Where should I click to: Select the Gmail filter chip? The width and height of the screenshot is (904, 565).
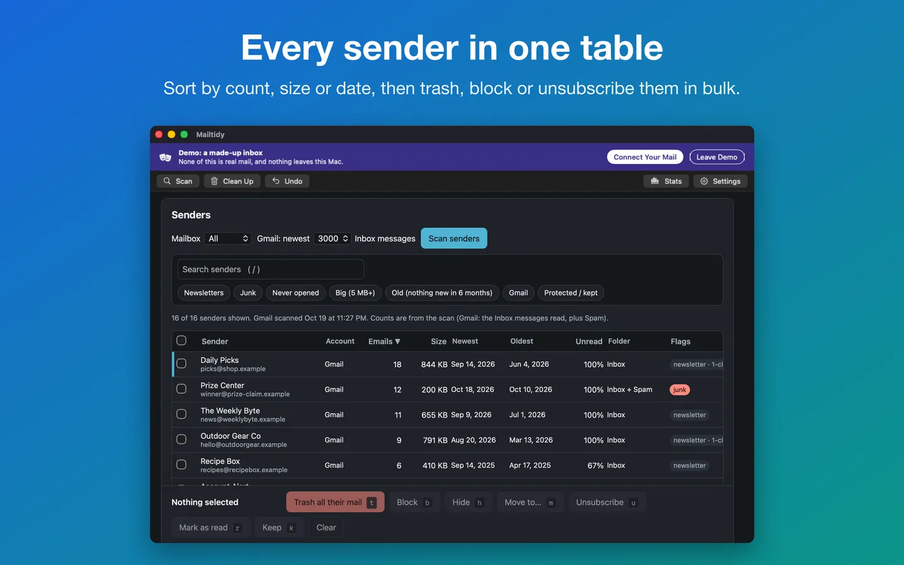519,293
